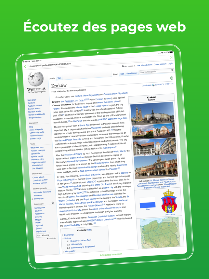Click the top Talk user link
This screenshot has height=279, width=209.
tap(138, 65)
